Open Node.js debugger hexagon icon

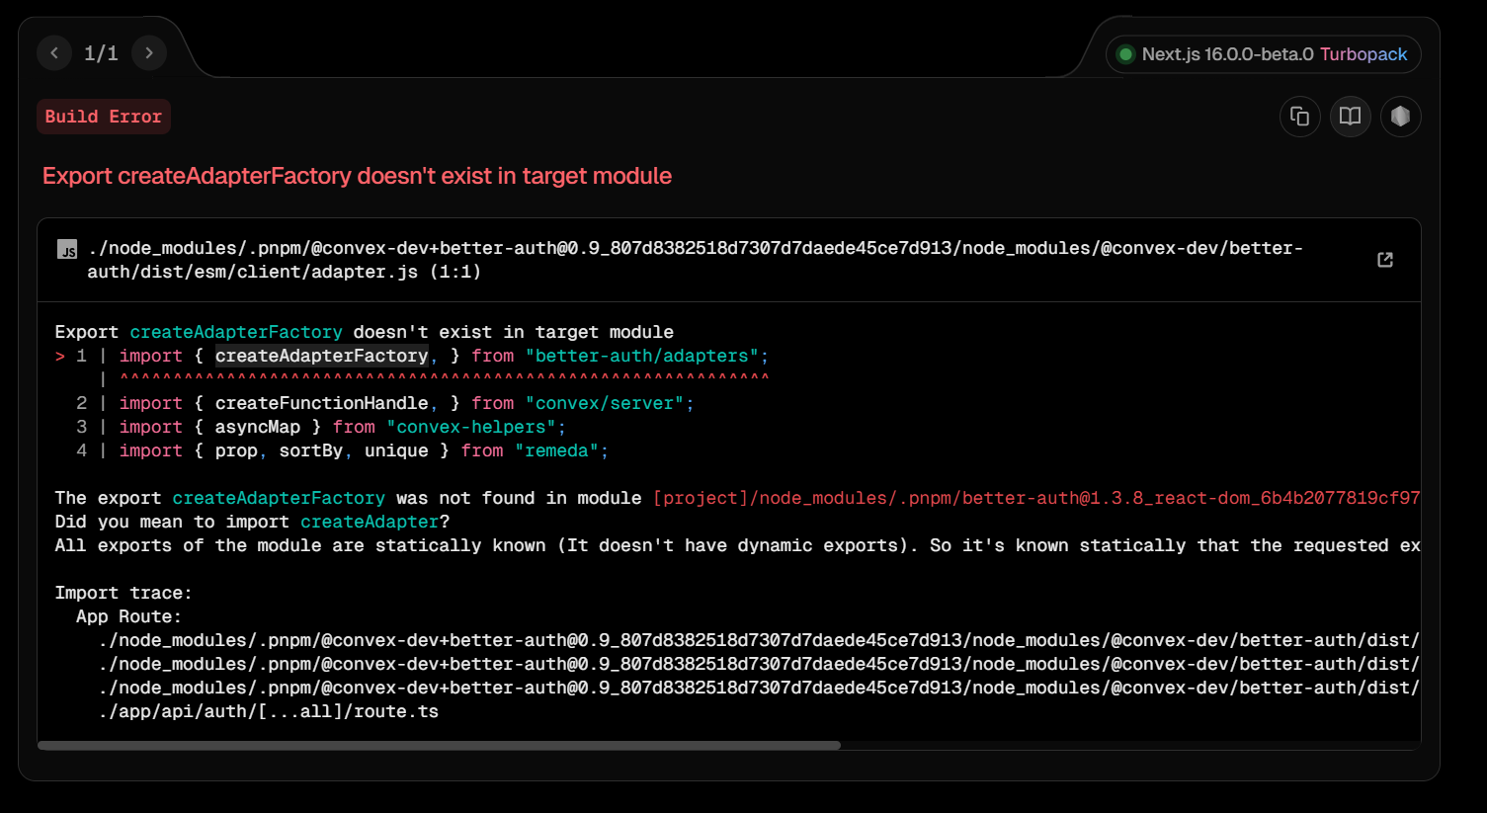1400,117
